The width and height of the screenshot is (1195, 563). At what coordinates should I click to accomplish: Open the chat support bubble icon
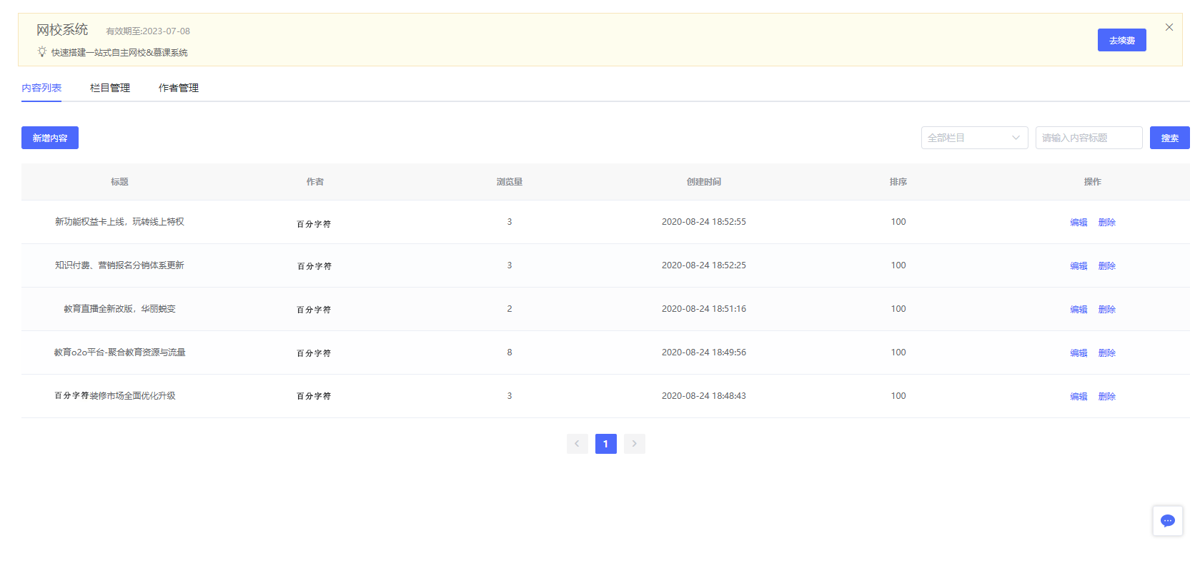click(x=1167, y=521)
